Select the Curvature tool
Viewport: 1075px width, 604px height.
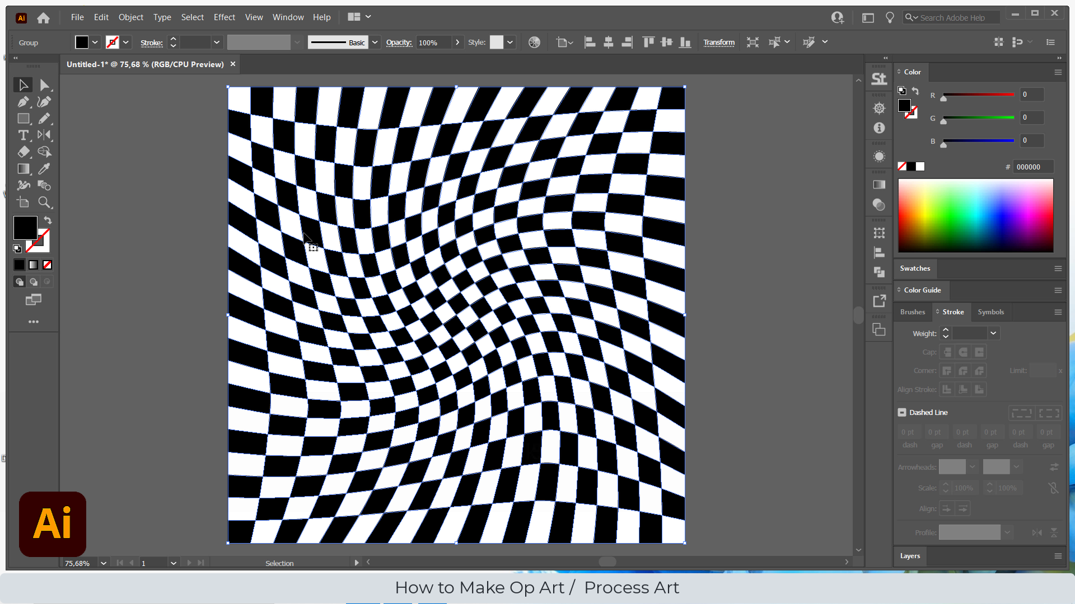point(44,102)
